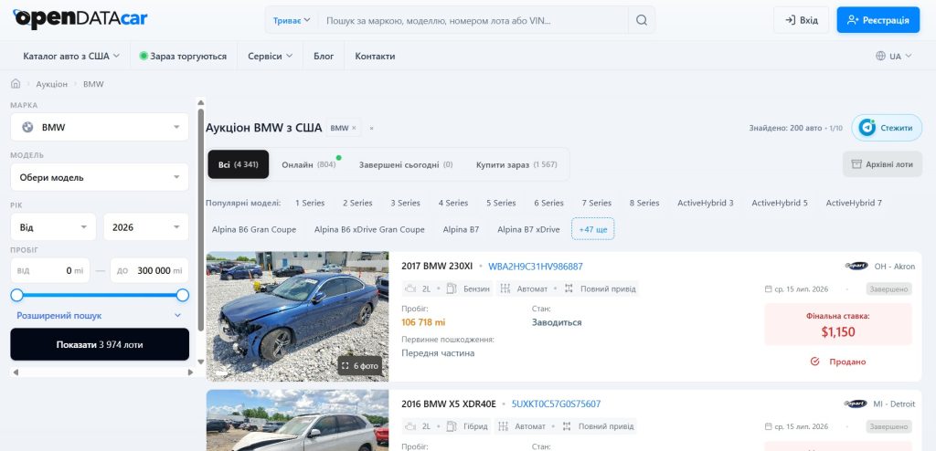936x451 pixels.
Task: Expand the Сервіси menu
Action: 270,56
